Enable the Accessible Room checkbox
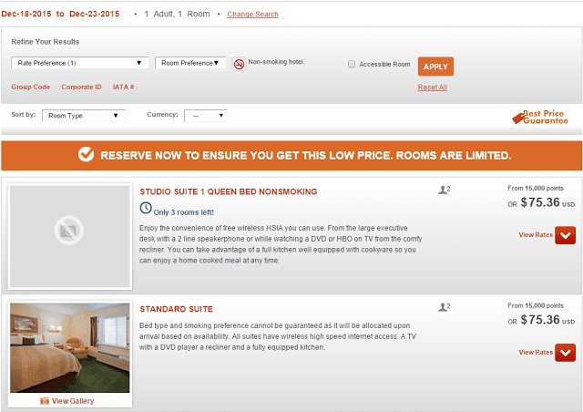This screenshot has width=583, height=412. click(x=352, y=64)
